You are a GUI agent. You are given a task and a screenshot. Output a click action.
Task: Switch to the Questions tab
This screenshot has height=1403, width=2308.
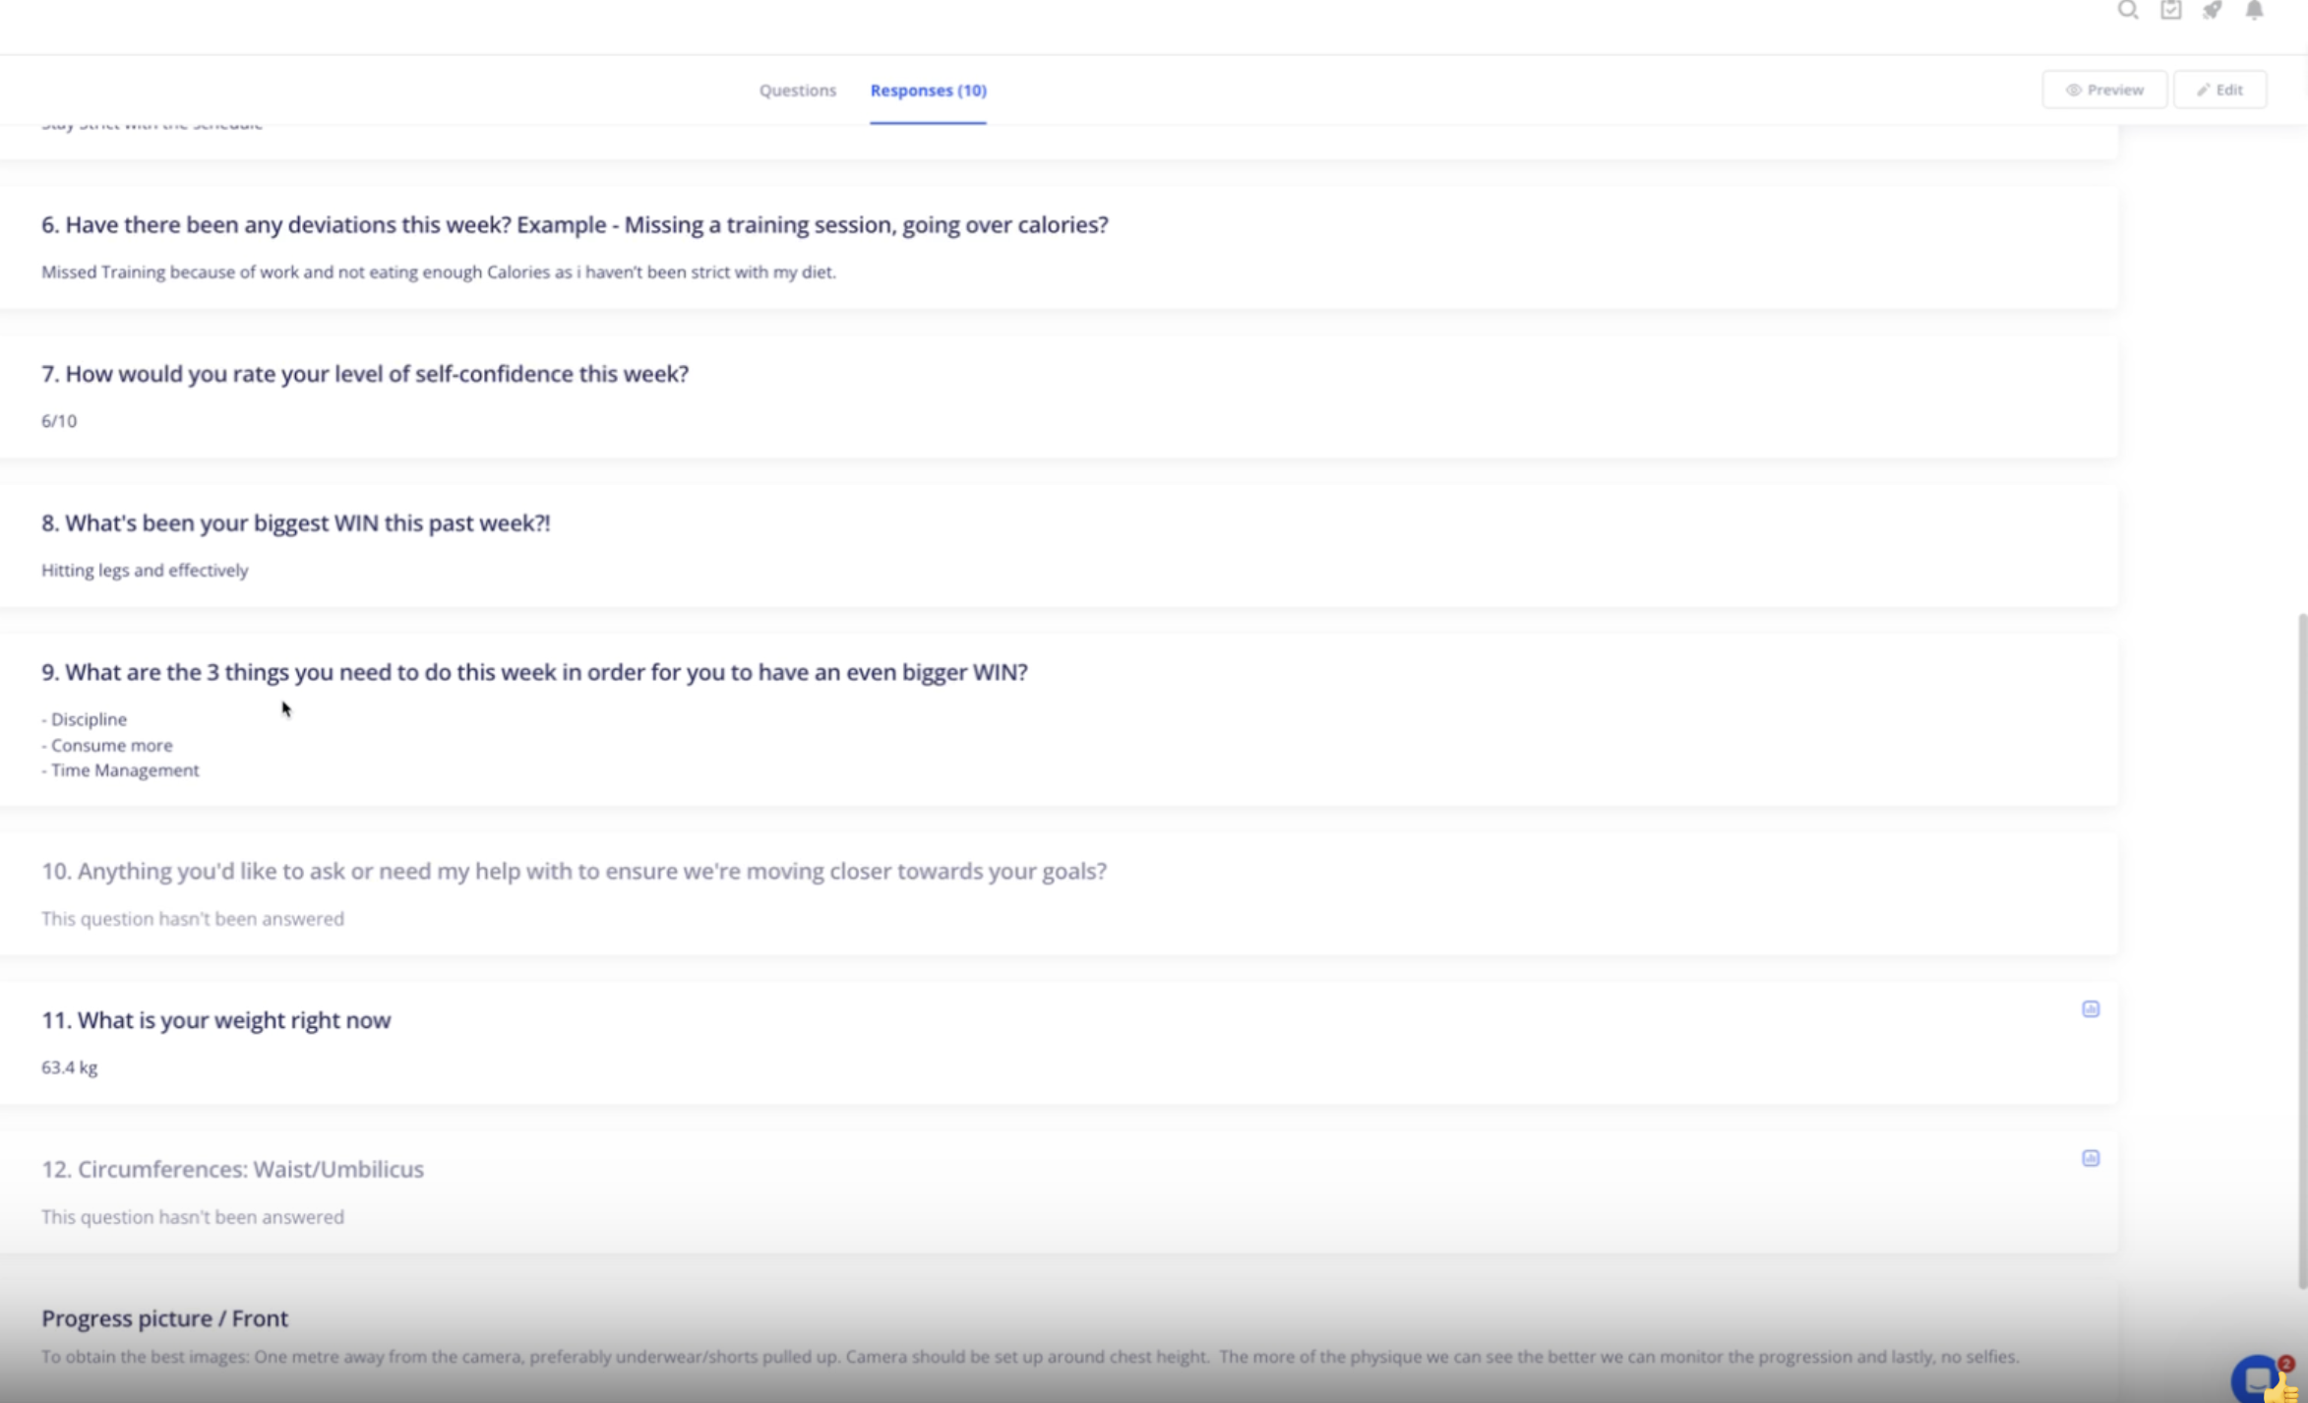tap(797, 90)
